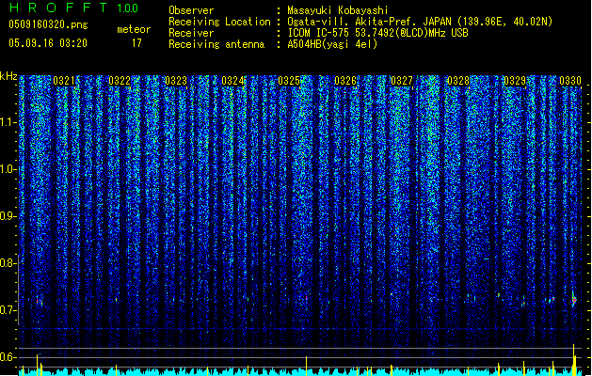
Task: Click the 0324 time marker
Action: [x=232, y=81]
